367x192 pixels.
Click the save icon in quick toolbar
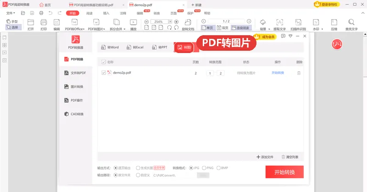(x=32, y=13)
